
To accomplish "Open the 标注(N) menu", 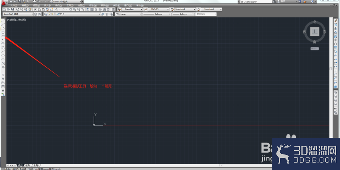I will (93, 5).
